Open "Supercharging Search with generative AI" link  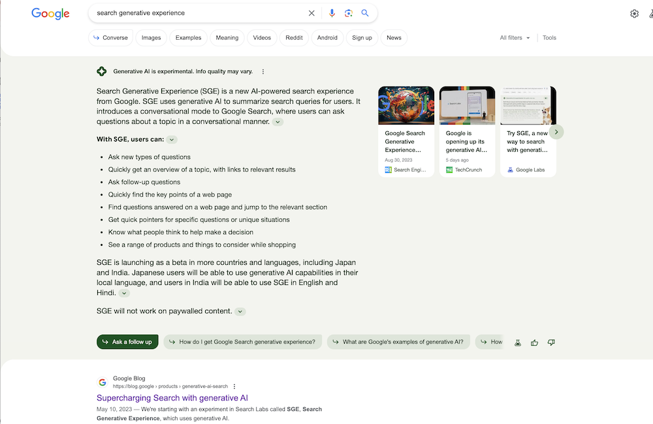click(x=172, y=398)
